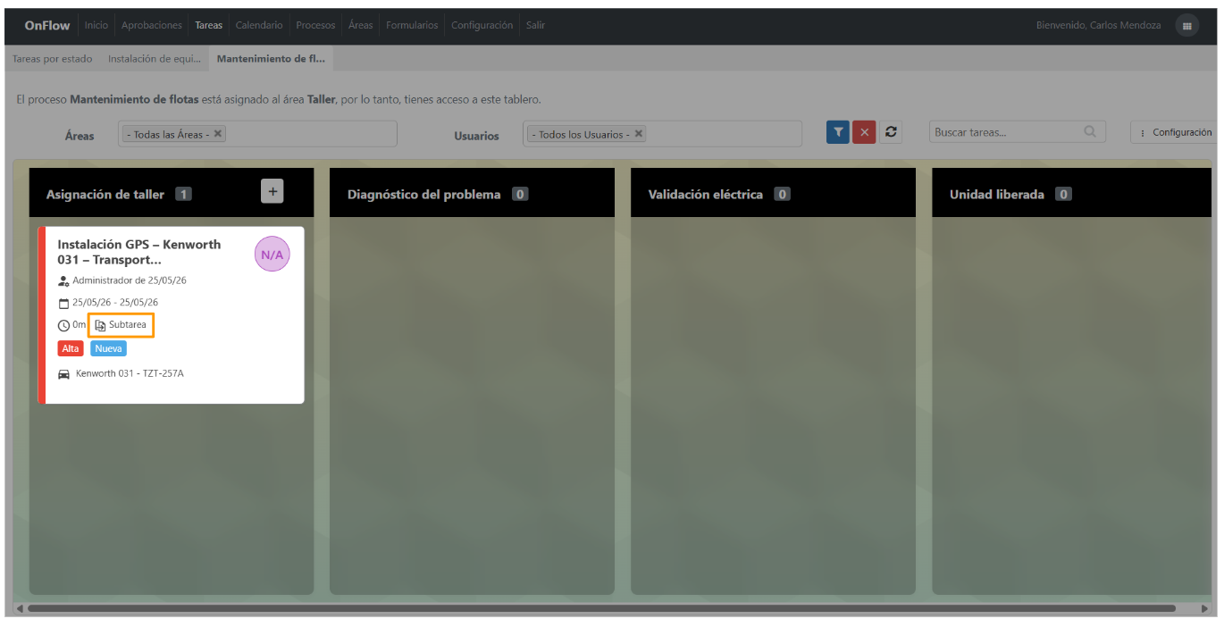This screenshot has width=1224, height=627.
Task: Navigate to Procesos
Action: pos(315,26)
